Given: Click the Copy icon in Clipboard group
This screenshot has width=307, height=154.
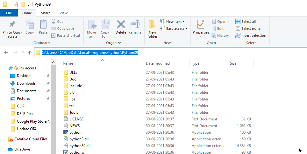Looking at the screenshot, I should (30, 24).
